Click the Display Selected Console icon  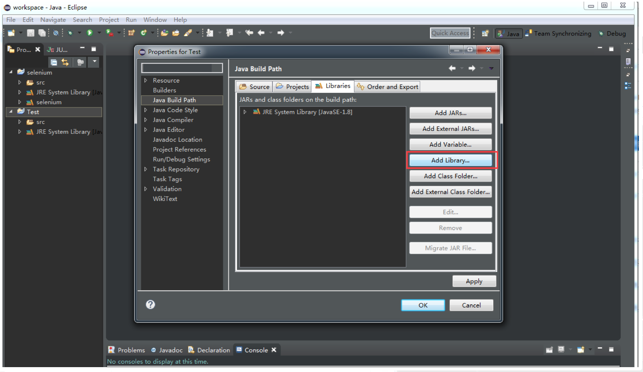pos(561,350)
